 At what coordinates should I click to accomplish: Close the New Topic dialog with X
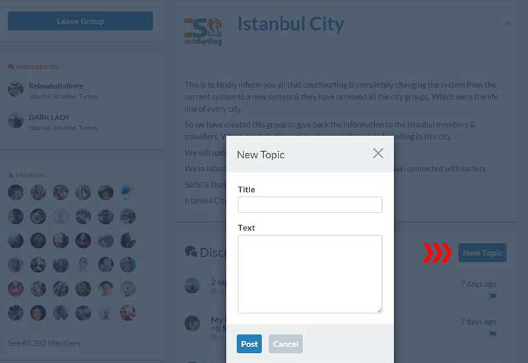(378, 153)
